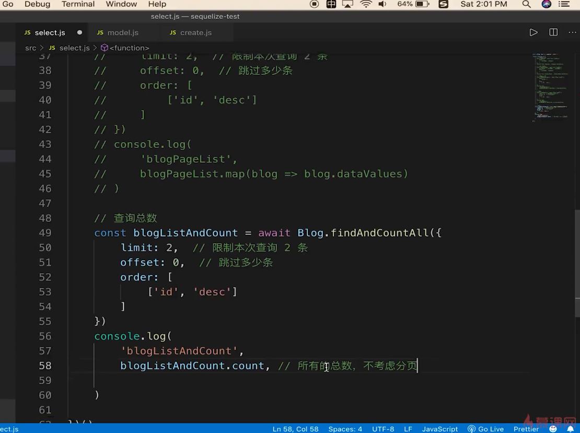Change indentation via Spaces: 4

[x=345, y=429]
